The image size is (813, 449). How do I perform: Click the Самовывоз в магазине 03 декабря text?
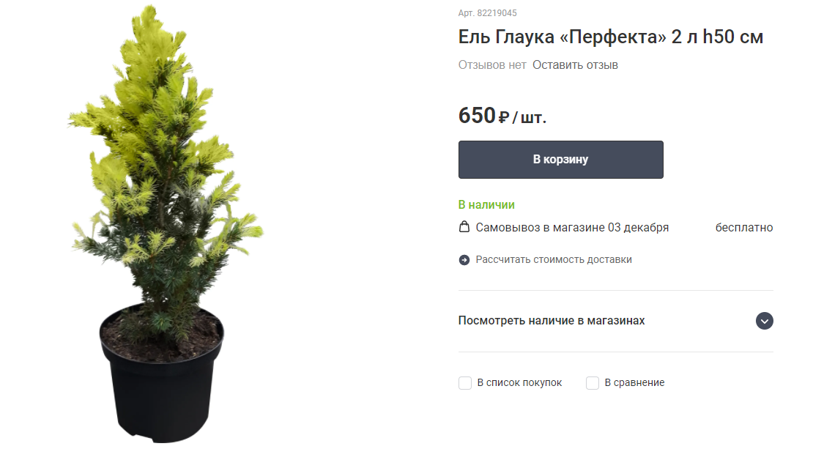(x=572, y=228)
